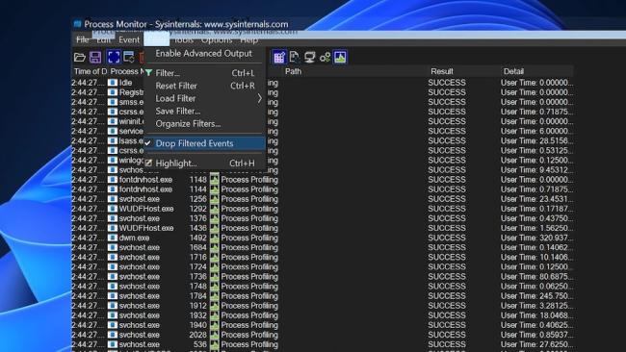Screen dimensions: 626x352
Task: Click the profiling icon in the dwm.exe row
Action: point(215,238)
